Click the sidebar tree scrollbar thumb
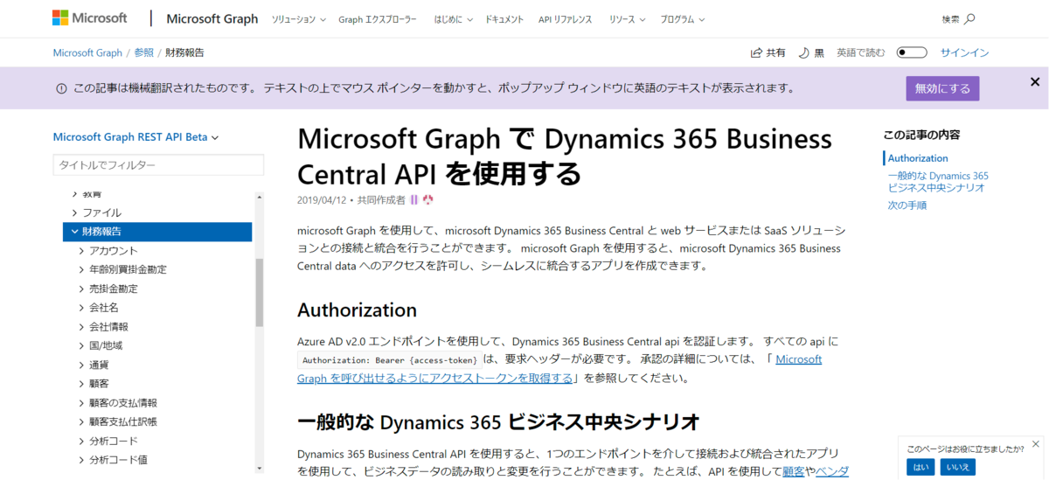Screen dimensions: 1049x480 [x=259, y=291]
